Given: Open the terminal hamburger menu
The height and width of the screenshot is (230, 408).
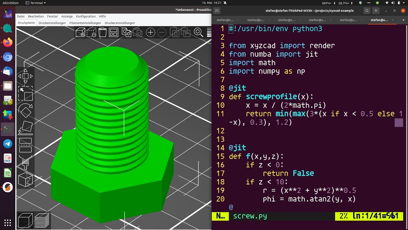Looking at the screenshot, I should 376,11.
